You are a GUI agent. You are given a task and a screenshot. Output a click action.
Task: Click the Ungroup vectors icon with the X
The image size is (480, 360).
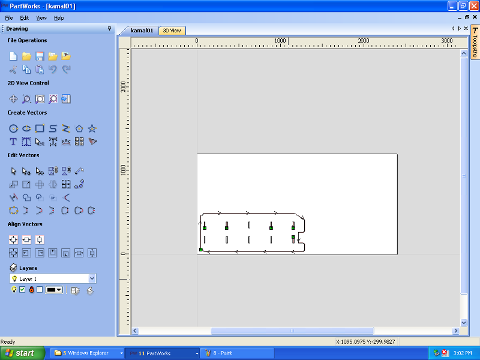click(66, 171)
